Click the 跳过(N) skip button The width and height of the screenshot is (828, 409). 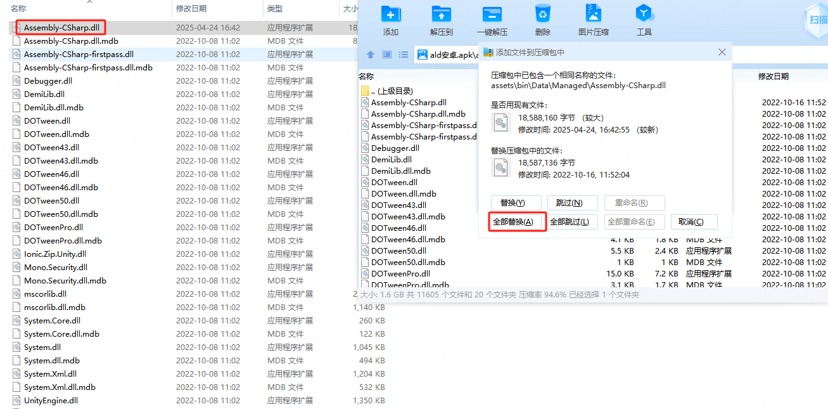coord(573,202)
